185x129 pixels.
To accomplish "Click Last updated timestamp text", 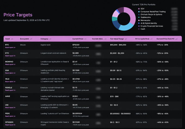I will tap(27, 20).
